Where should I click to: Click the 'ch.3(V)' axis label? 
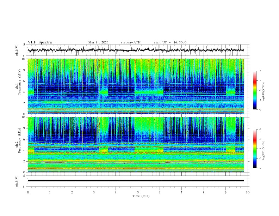[17, 181]
